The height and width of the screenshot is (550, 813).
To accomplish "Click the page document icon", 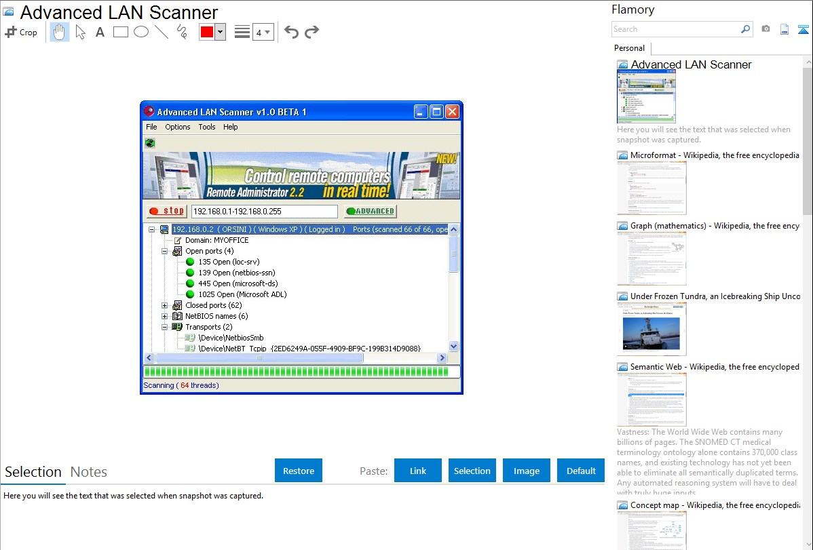I will point(784,29).
